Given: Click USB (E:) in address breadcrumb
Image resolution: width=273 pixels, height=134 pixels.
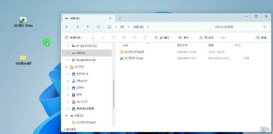Looking at the screenshot, I should click(x=139, y=27).
